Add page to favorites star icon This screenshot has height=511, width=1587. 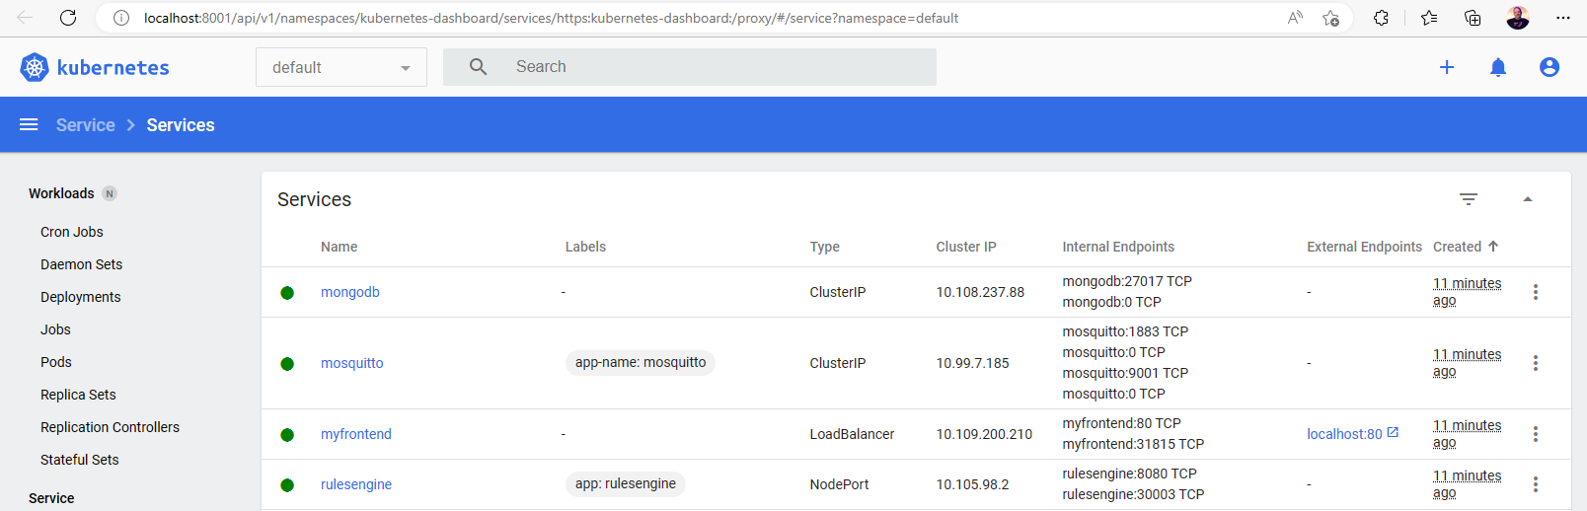pyautogui.click(x=1331, y=18)
